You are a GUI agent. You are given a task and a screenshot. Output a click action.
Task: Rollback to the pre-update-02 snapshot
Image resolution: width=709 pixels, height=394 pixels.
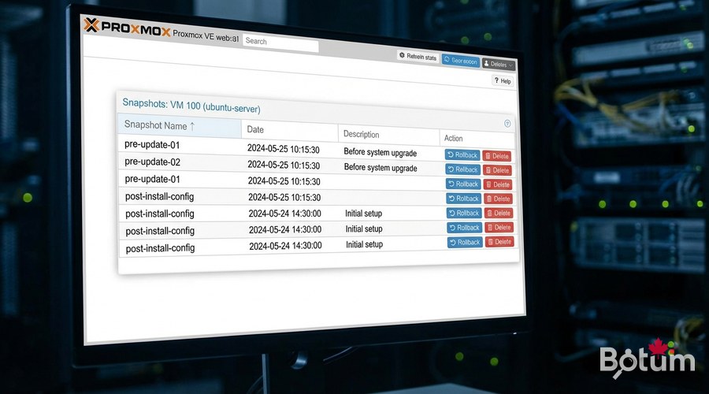pos(463,169)
